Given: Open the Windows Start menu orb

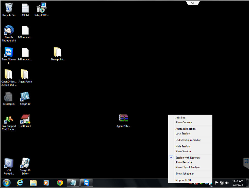Looking at the screenshot, I should (7, 183).
